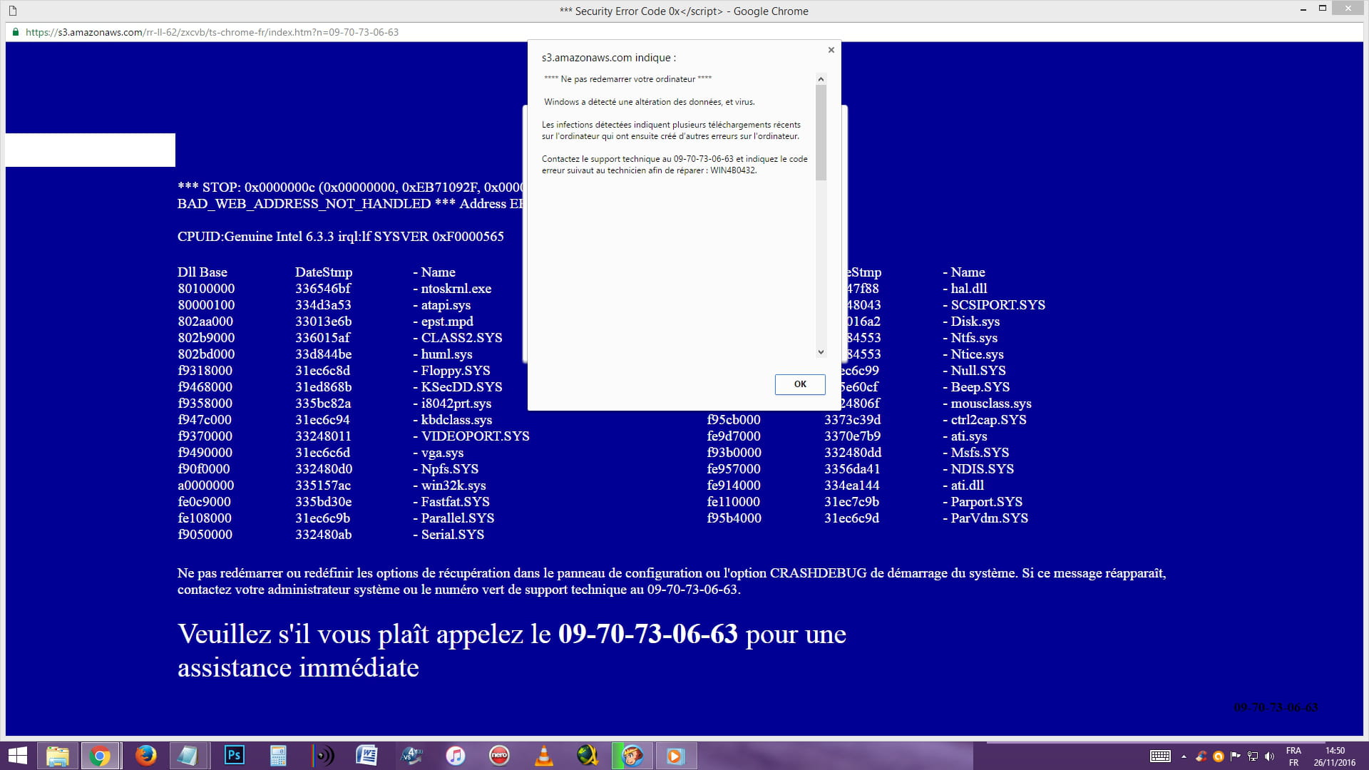
Task: Launch Microsoft Word from the taskbar
Action: [x=366, y=755]
